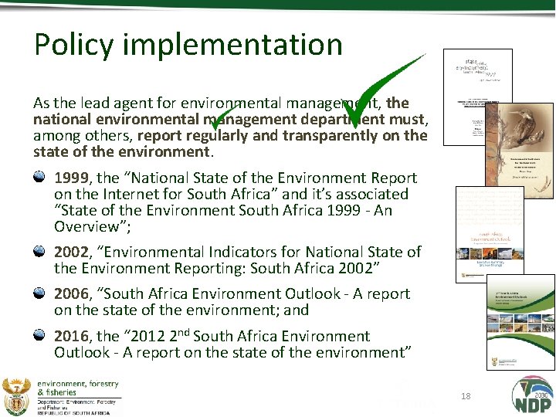Click 'Overview";' line of 1999 bullet
The image size is (556, 417).
pos(93,226)
